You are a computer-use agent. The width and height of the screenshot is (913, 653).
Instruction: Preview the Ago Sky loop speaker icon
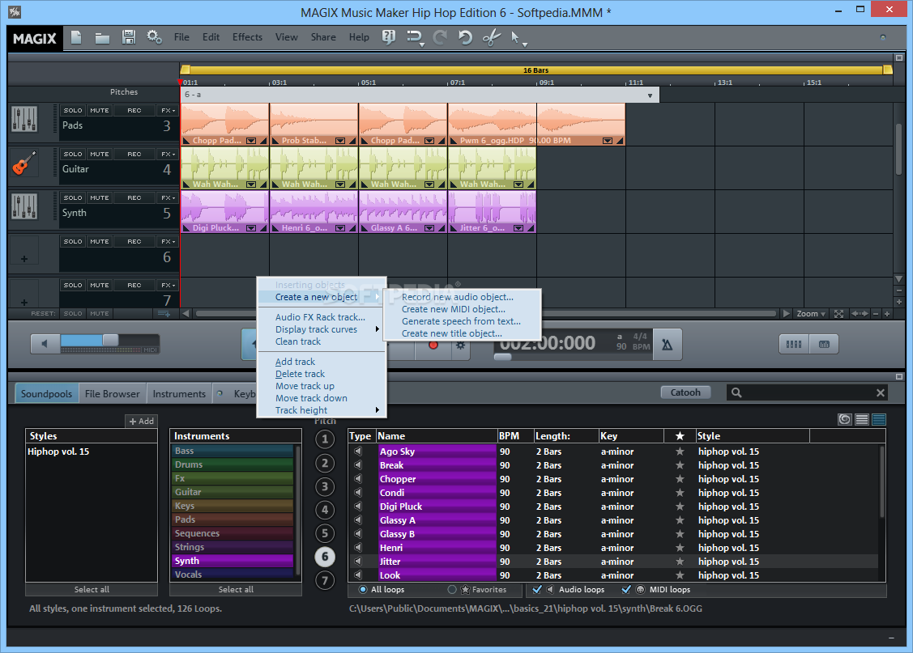pyautogui.click(x=358, y=452)
